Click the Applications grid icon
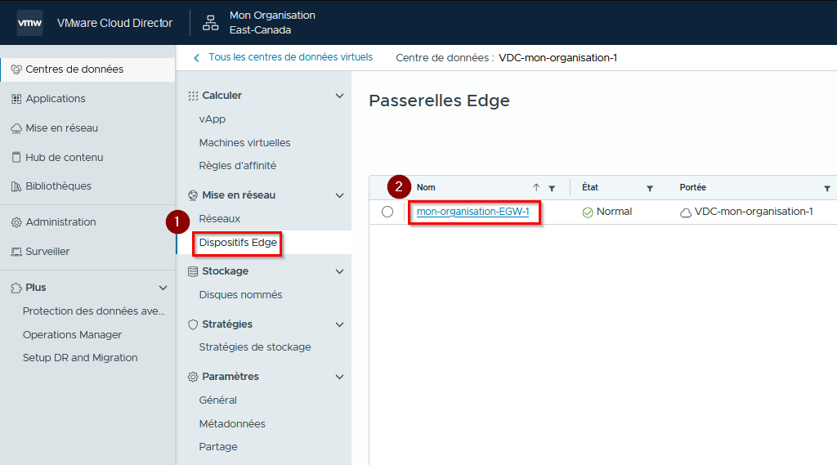This screenshot has height=465, width=837. 16,99
